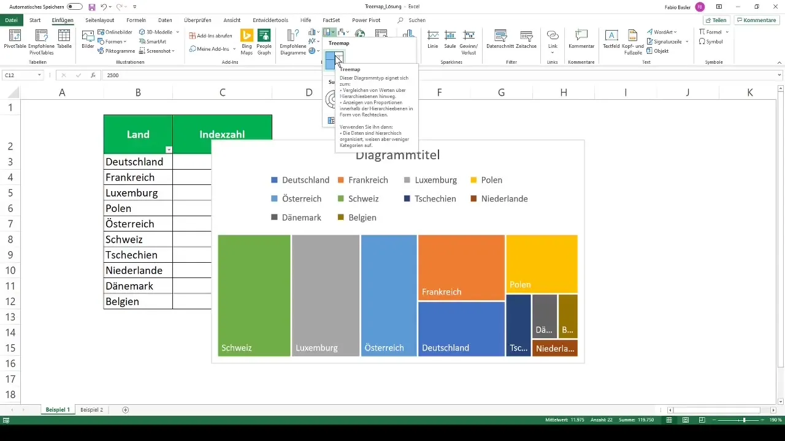Image resolution: width=785 pixels, height=441 pixels.
Task: Insert an Objekt
Action: click(x=657, y=51)
